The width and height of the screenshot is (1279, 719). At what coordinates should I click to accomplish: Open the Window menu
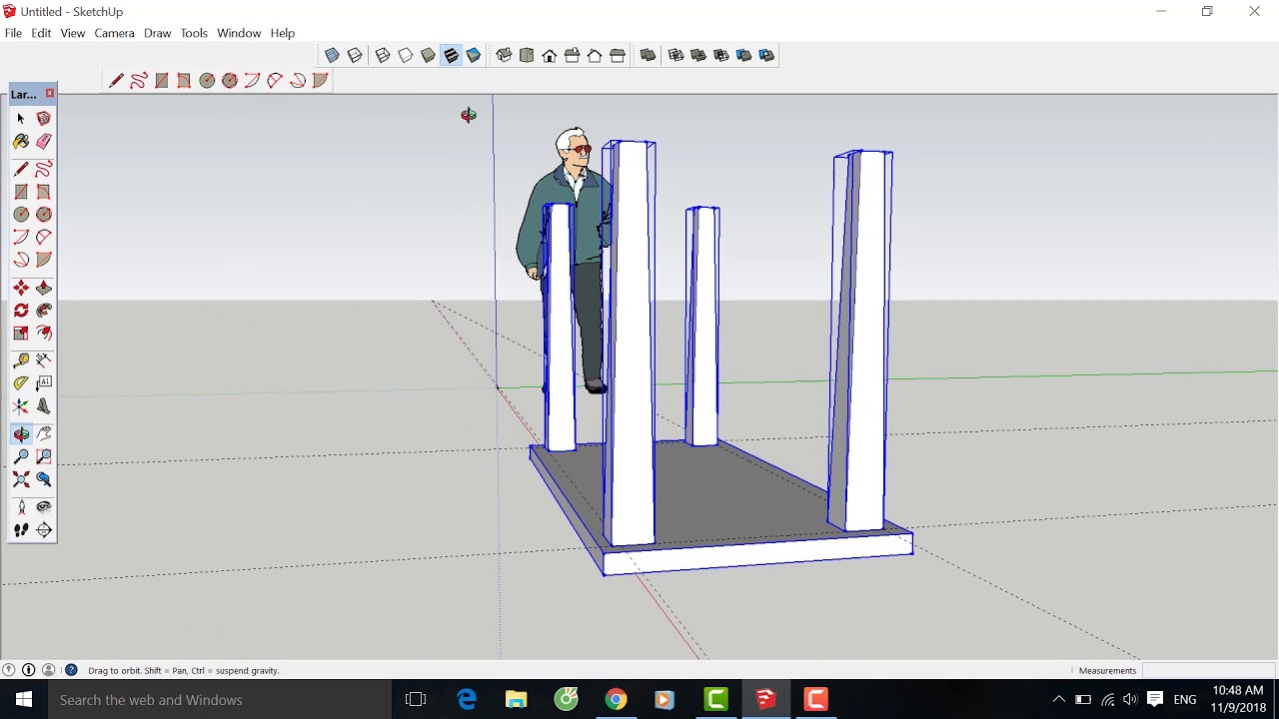pyautogui.click(x=239, y=33)
